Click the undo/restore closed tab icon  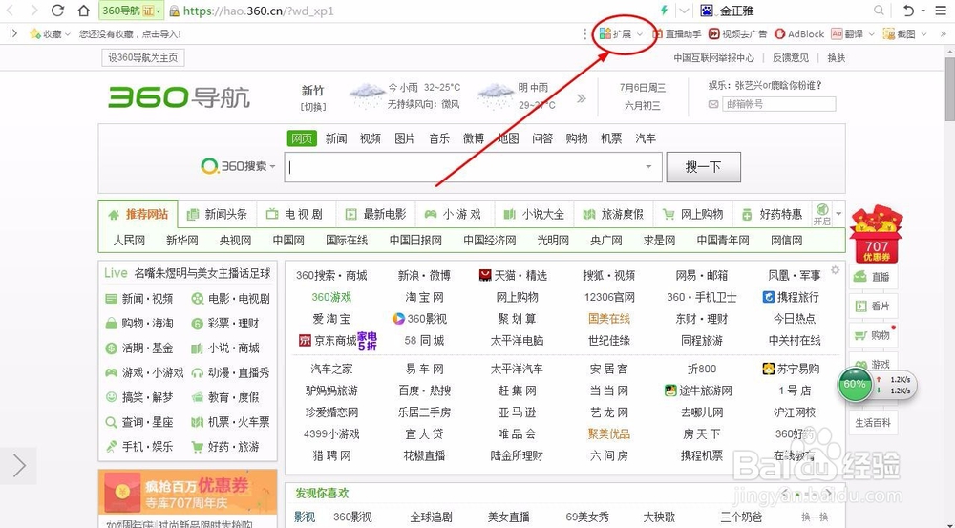tap(909, 11)
